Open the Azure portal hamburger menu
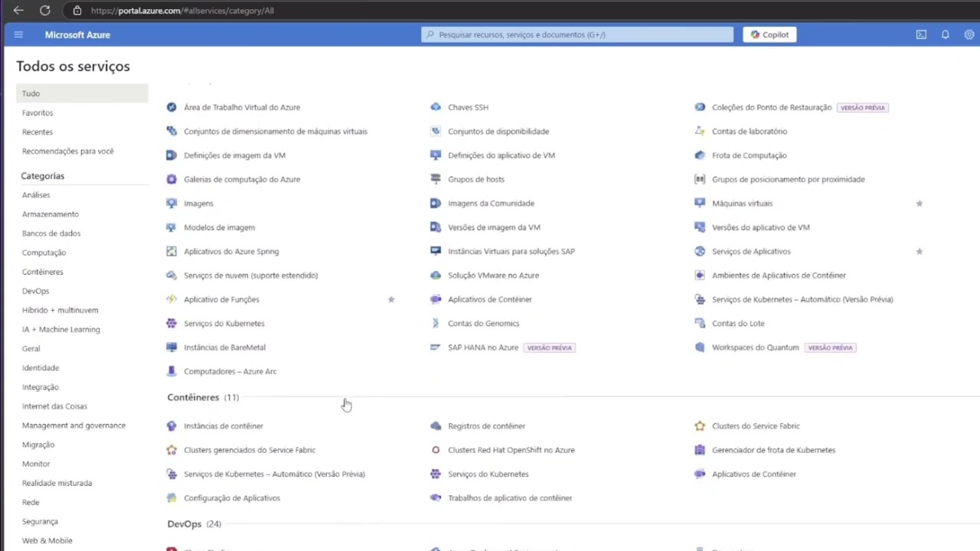 point(18,34)
